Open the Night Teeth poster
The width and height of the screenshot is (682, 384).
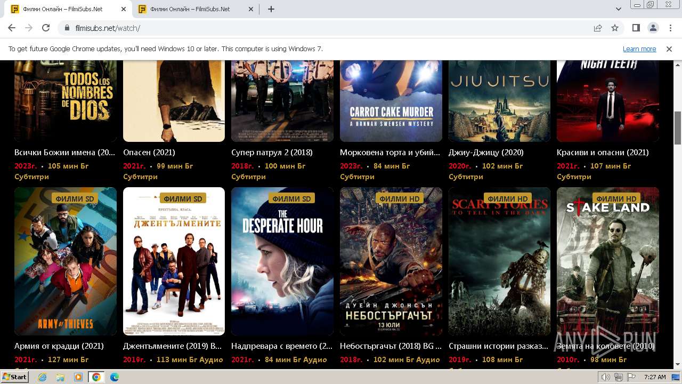click(608, 101)
